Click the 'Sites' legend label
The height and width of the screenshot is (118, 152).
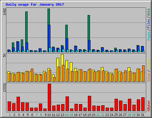[x=149, y=77]
